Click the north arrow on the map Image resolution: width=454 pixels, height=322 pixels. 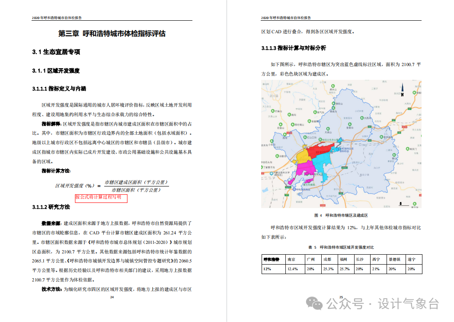[x=402, y=90]
